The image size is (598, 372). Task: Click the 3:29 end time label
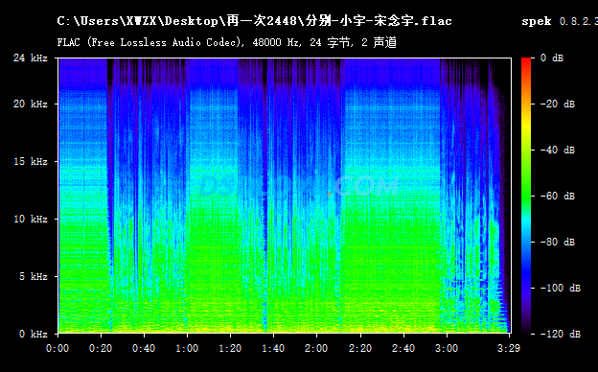click(509, 348)
